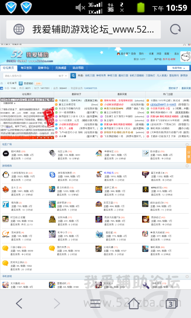Open the 提醒 notifications dropdown
Screen dimensions: 191x318
pos(168,54)
